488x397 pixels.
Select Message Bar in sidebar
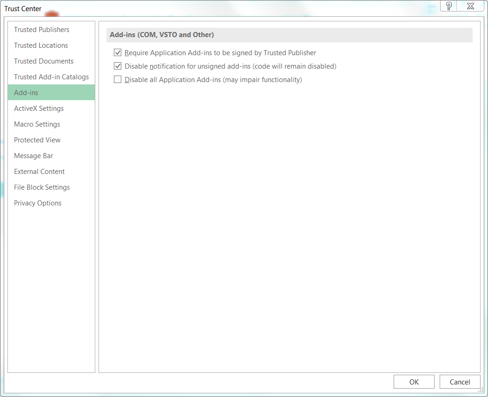(x=33, y=156)
